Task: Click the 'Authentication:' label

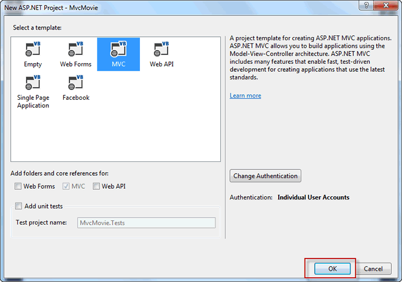Action: (x=251, y=197)
